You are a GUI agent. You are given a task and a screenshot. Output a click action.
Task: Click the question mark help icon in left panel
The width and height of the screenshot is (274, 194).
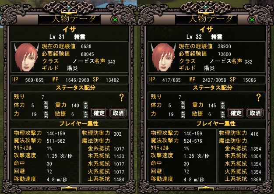(x=121, y=98)
